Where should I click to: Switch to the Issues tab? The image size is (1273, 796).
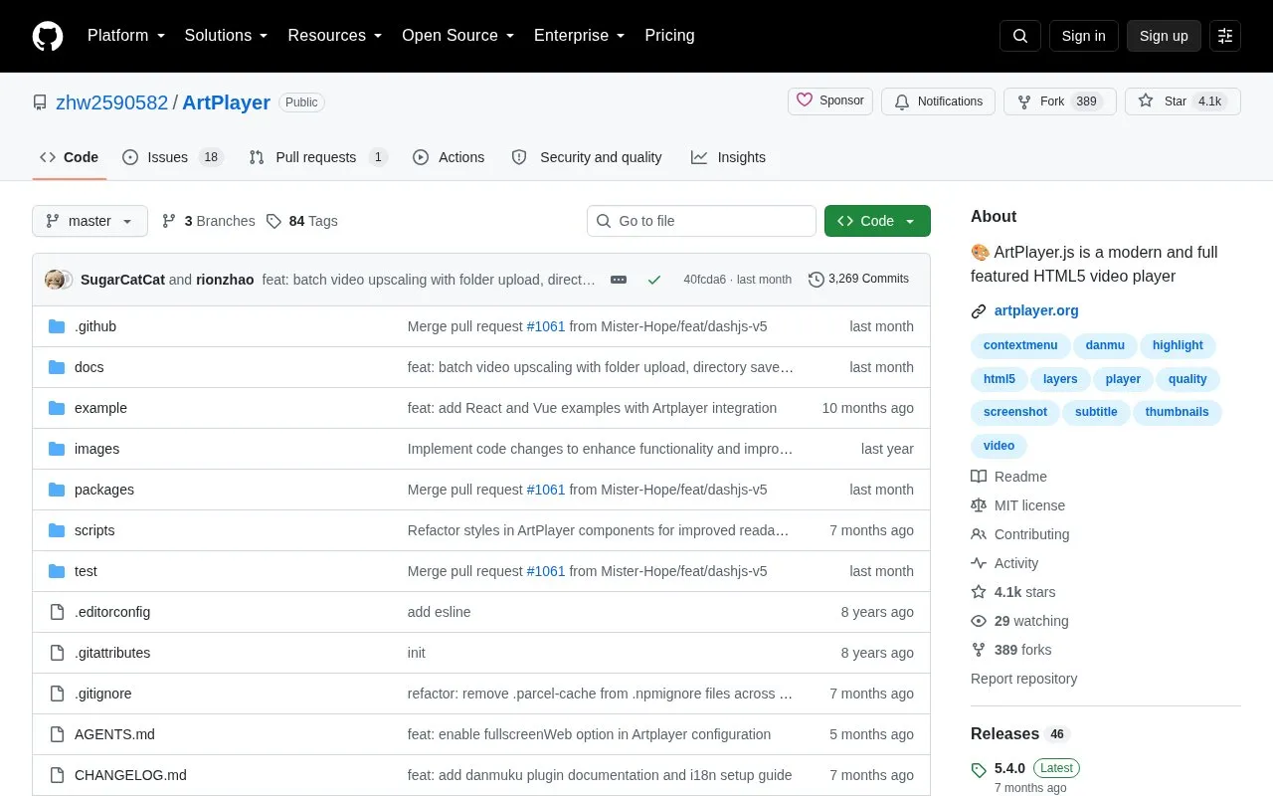tap(173, 157)
